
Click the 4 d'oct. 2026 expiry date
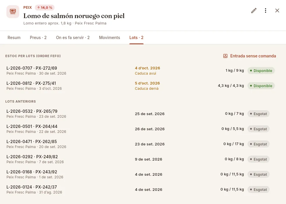point(147,68)
